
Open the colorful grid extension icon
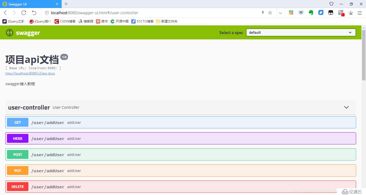coord(291,12)
